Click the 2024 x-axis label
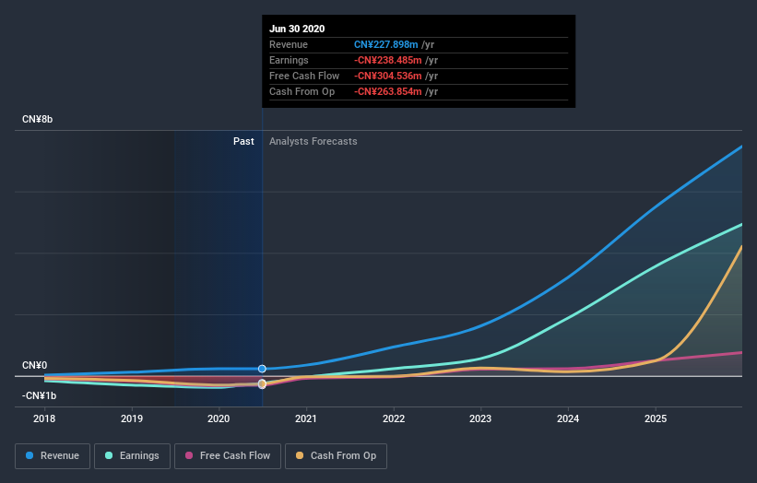This screenshot has height=483, width=757. (x=568, y=418)
